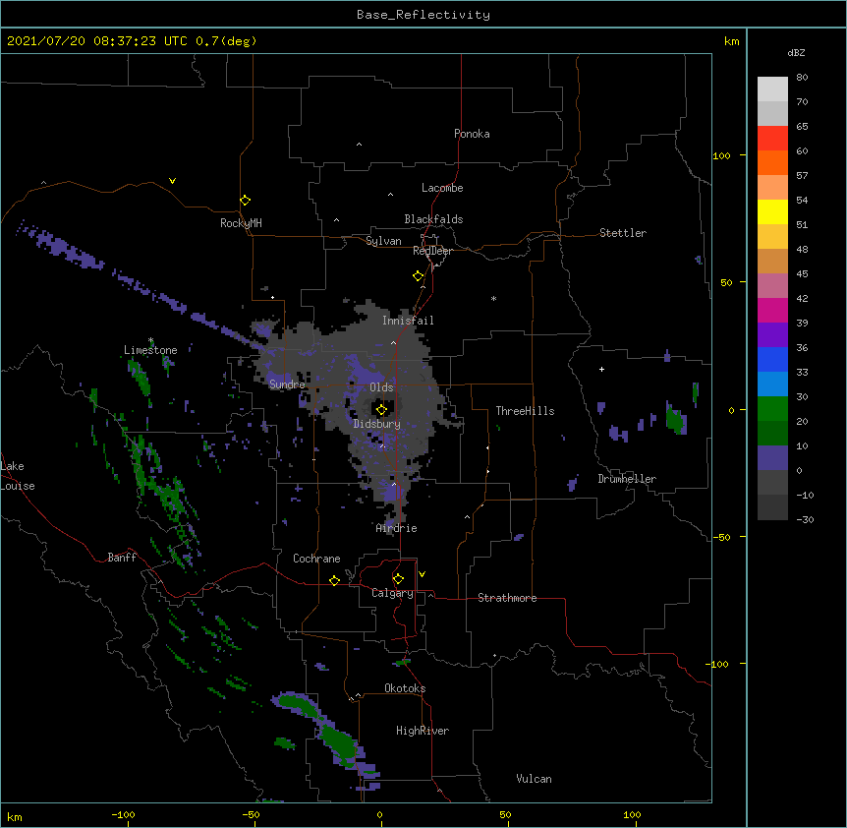Click the yellow diamond marker above Calgary label
This screenshot has width=847, height=828.
tap(398, 579)
